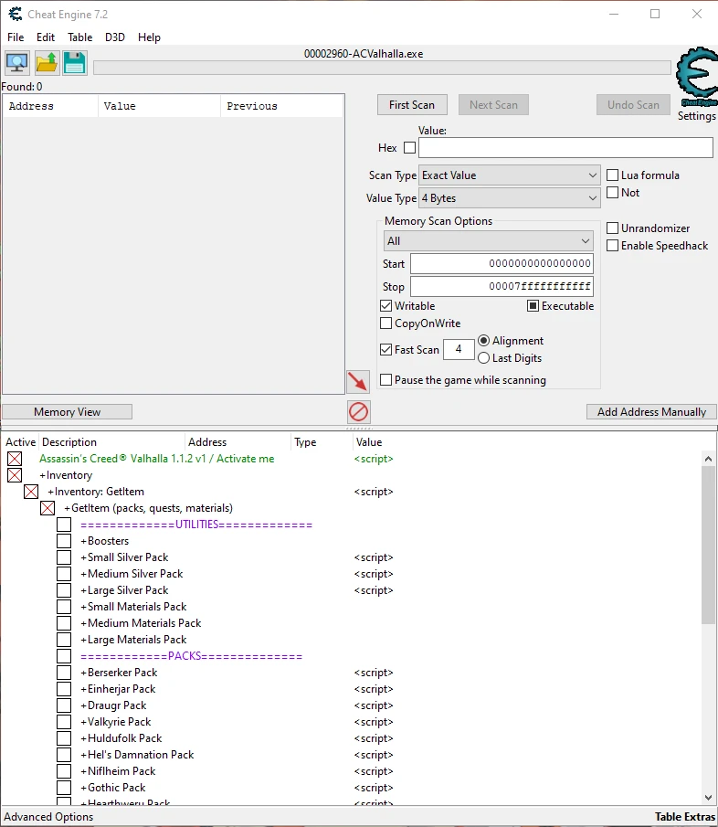
Task: Click the red arrow add-to-address-list icon
Action: [x=358, y=381]
